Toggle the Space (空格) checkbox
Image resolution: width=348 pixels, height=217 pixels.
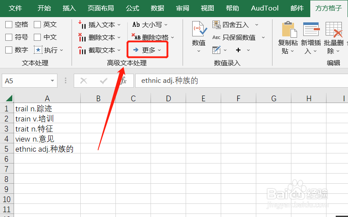(8, 25)
